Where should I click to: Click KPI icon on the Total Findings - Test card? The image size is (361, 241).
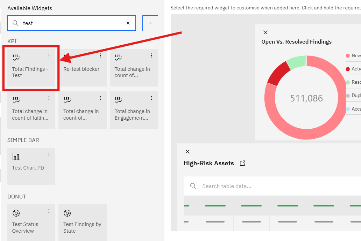click(16, 58)
